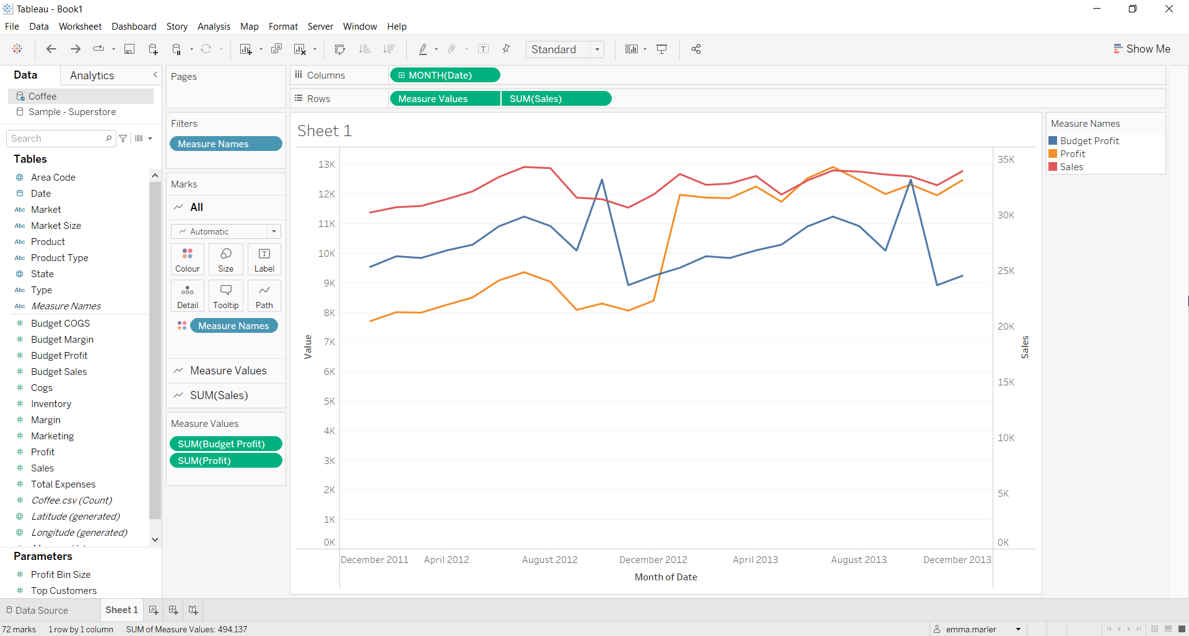1189x636 pixels.
Task: Click the Highlight pen toolbar icon
Action: (424, 49)
